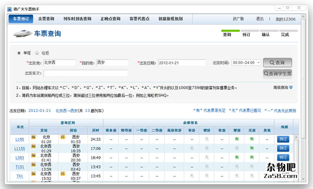Open train T41 details link
This screenshot has height=189, width=313.
point(20,177)
